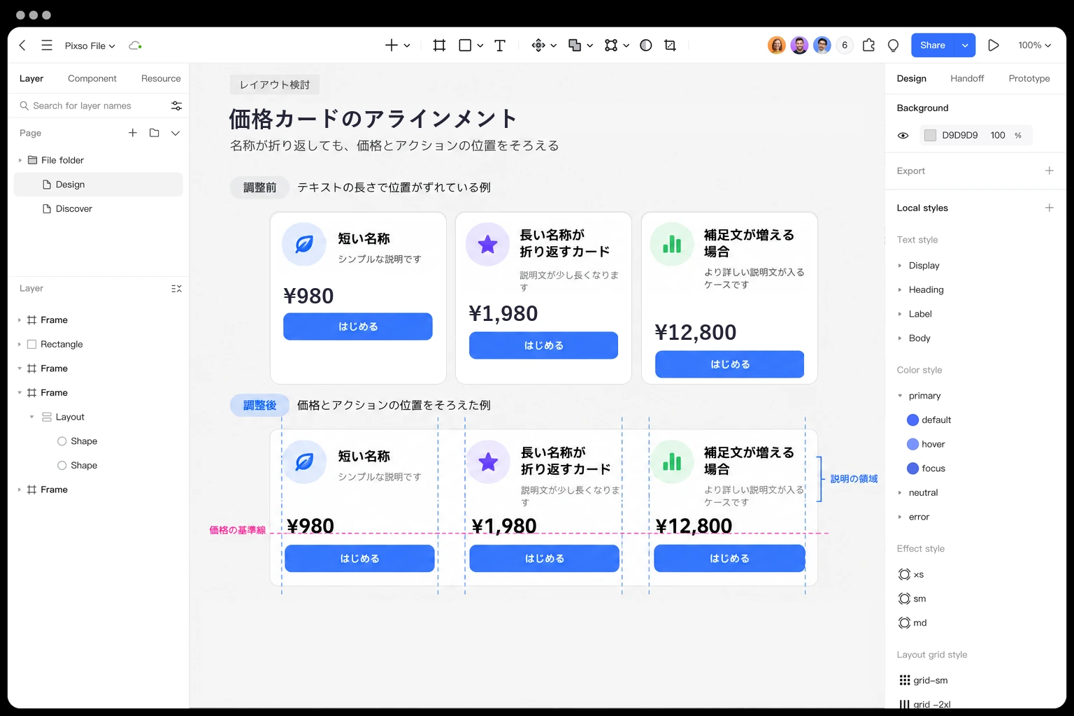Expand the Display text style group
1074x716 pixels.
[900, 266]
